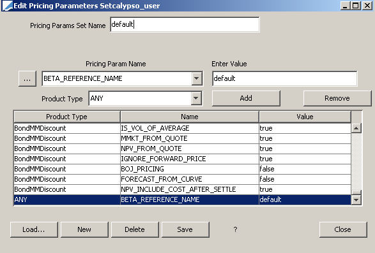Screen dimensions: 375x253
Task: Select the NPV_FROM_QUOTE cell
Action: tap(189, 148)
